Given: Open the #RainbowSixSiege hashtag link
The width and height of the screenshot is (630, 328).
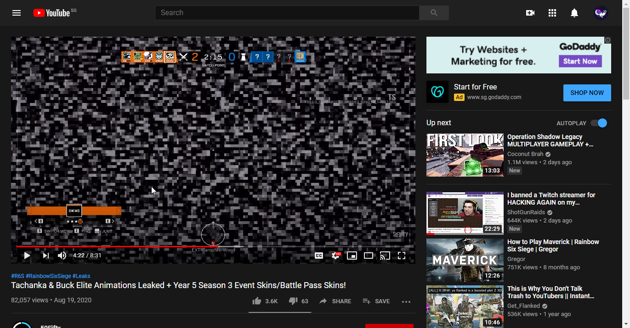Looking at the screenshot, I should click(x=48, y=276).
